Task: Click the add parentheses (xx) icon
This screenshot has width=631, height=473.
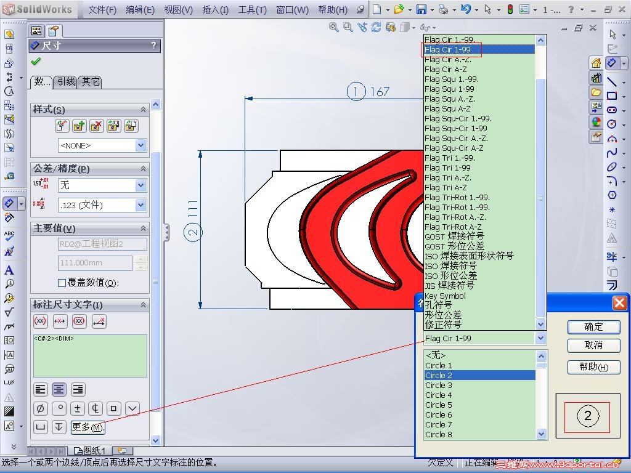Action: pos(40,321)
